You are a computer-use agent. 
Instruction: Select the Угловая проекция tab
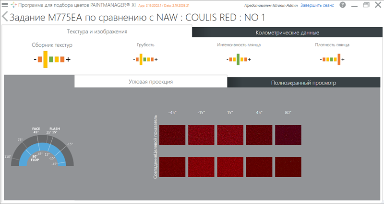pyautogui.click(x=151, y=81)
